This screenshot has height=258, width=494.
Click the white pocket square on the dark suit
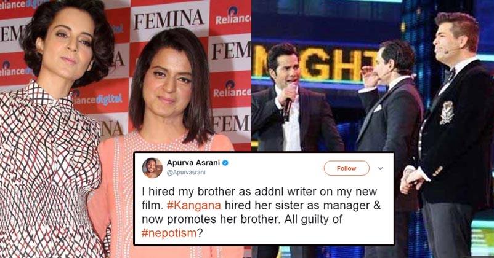pyautogui.click(x=378, y=108)
